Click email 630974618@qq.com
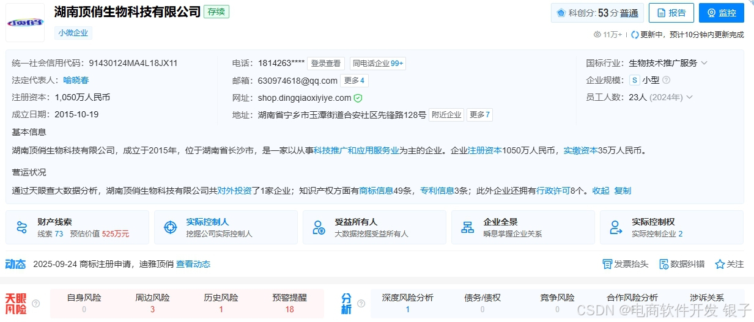Image resolution: width=754 pixels, height=322 pixels. (298, 81)
